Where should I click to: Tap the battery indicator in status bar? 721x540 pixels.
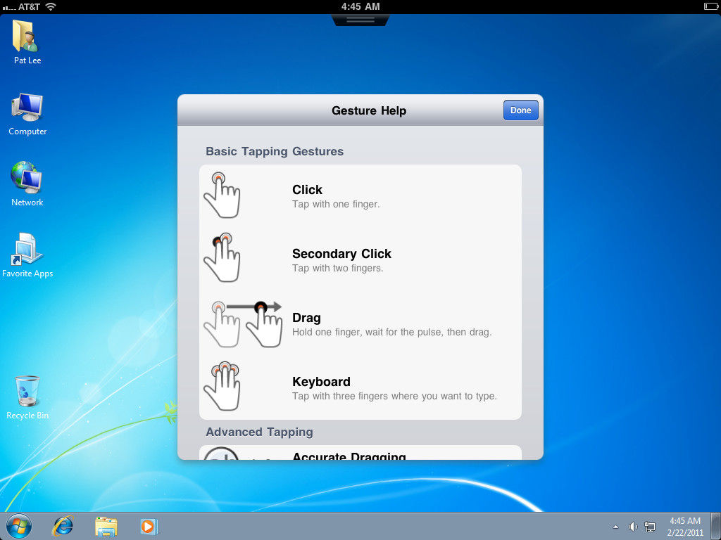[x=711, y=6]
